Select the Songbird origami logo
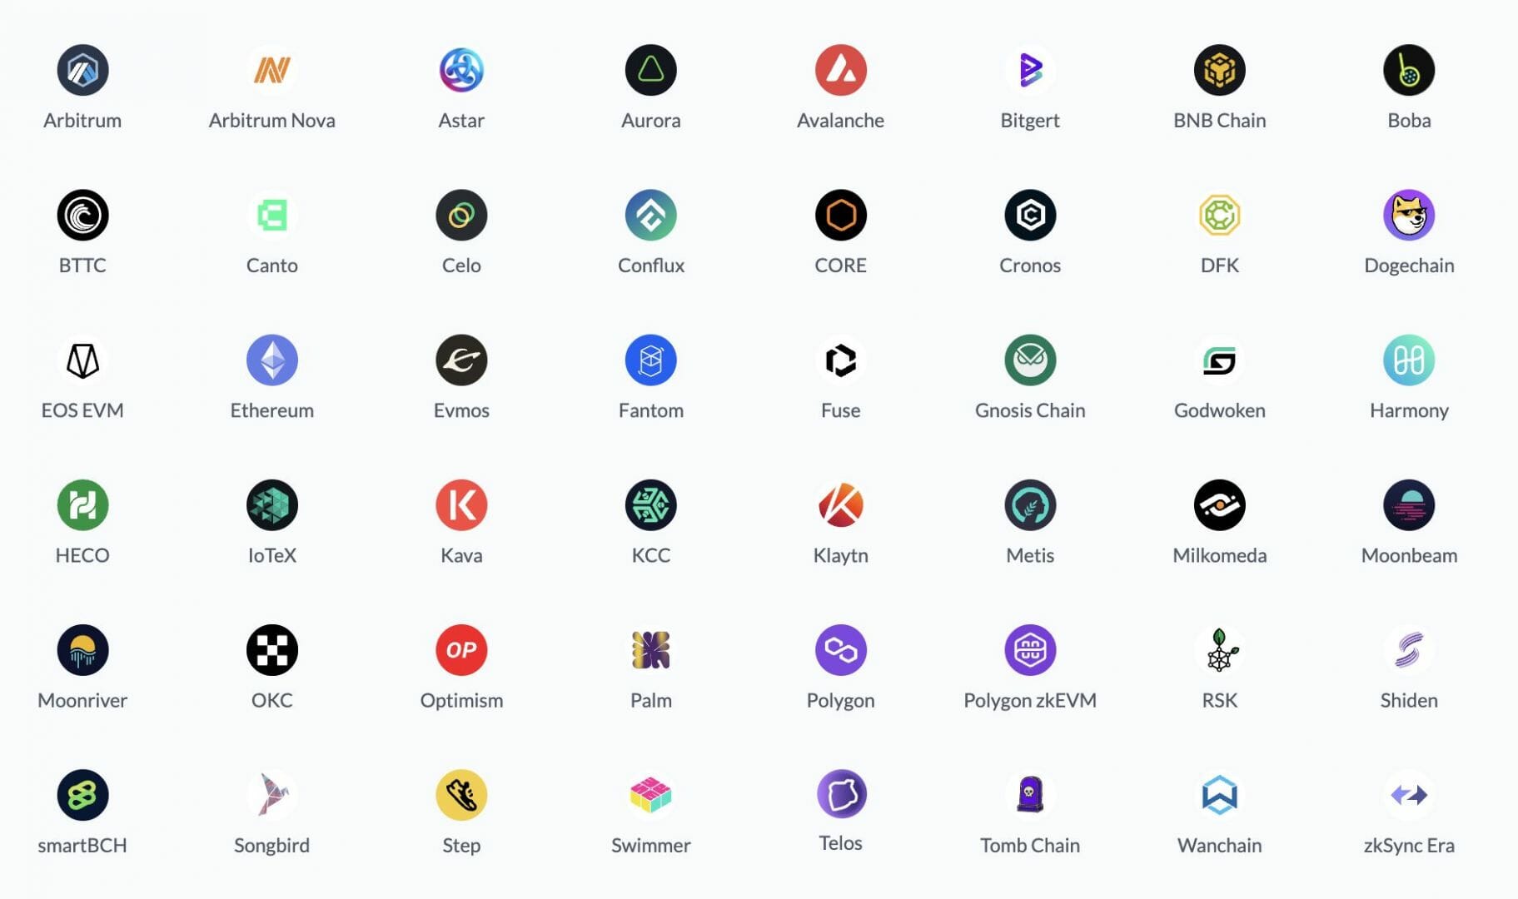1518x899 pixels. (271, 794)
